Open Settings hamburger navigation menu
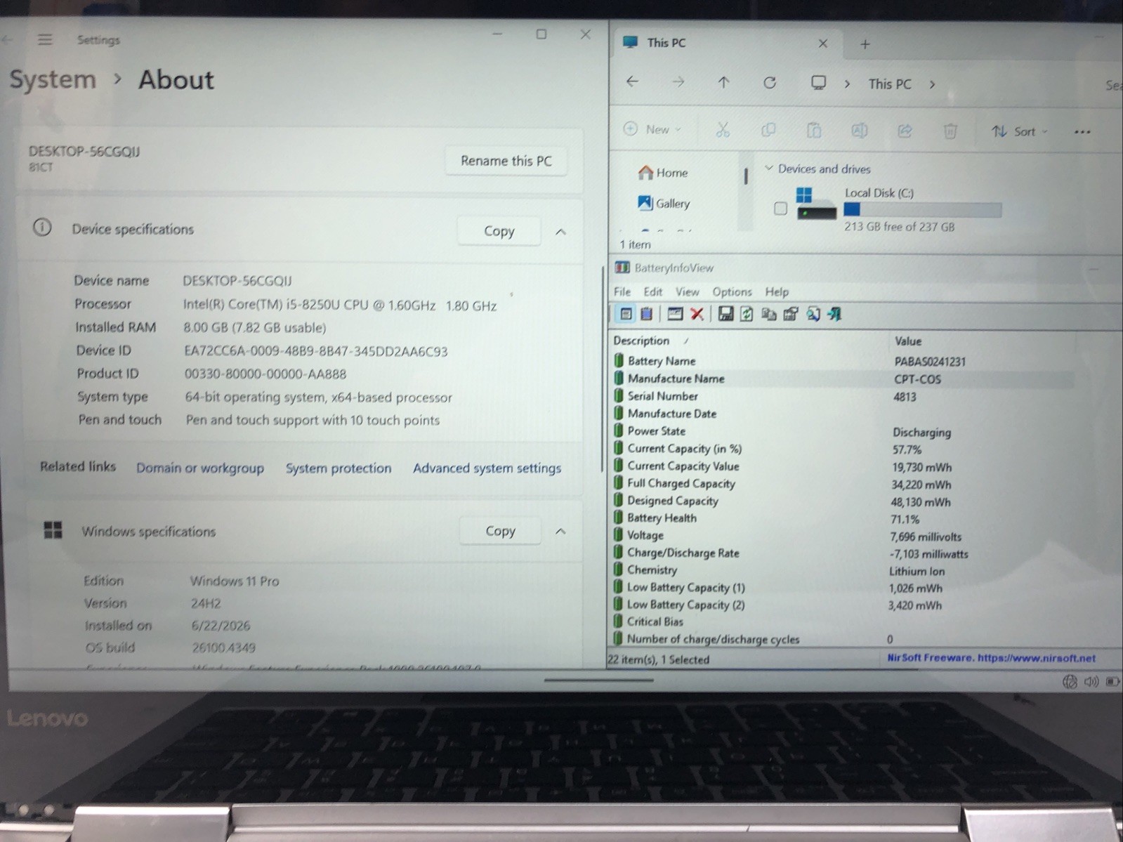The image size is (1123, 842). (x=45, y=39)
